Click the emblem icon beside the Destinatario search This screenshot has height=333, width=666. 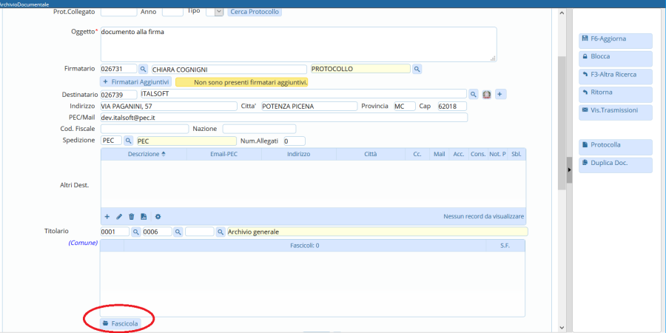coord(487,94)
